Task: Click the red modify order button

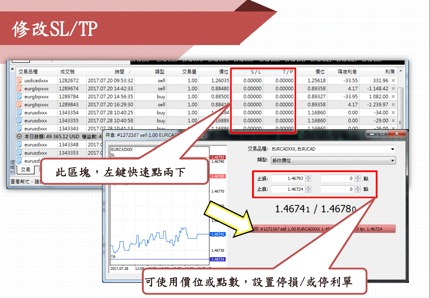Action: (324, 229)
